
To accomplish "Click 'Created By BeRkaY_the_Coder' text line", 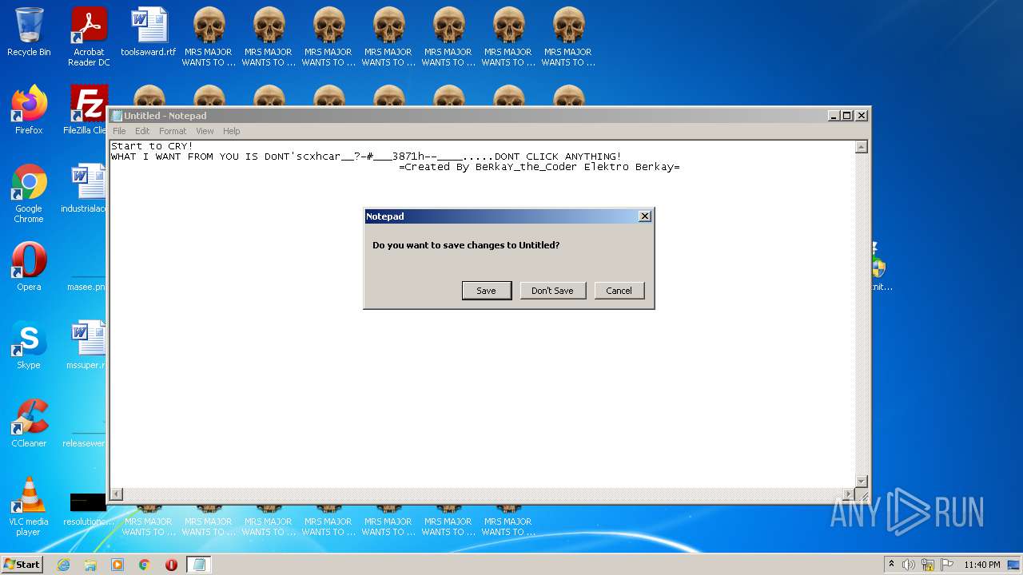I will [539, 167].
